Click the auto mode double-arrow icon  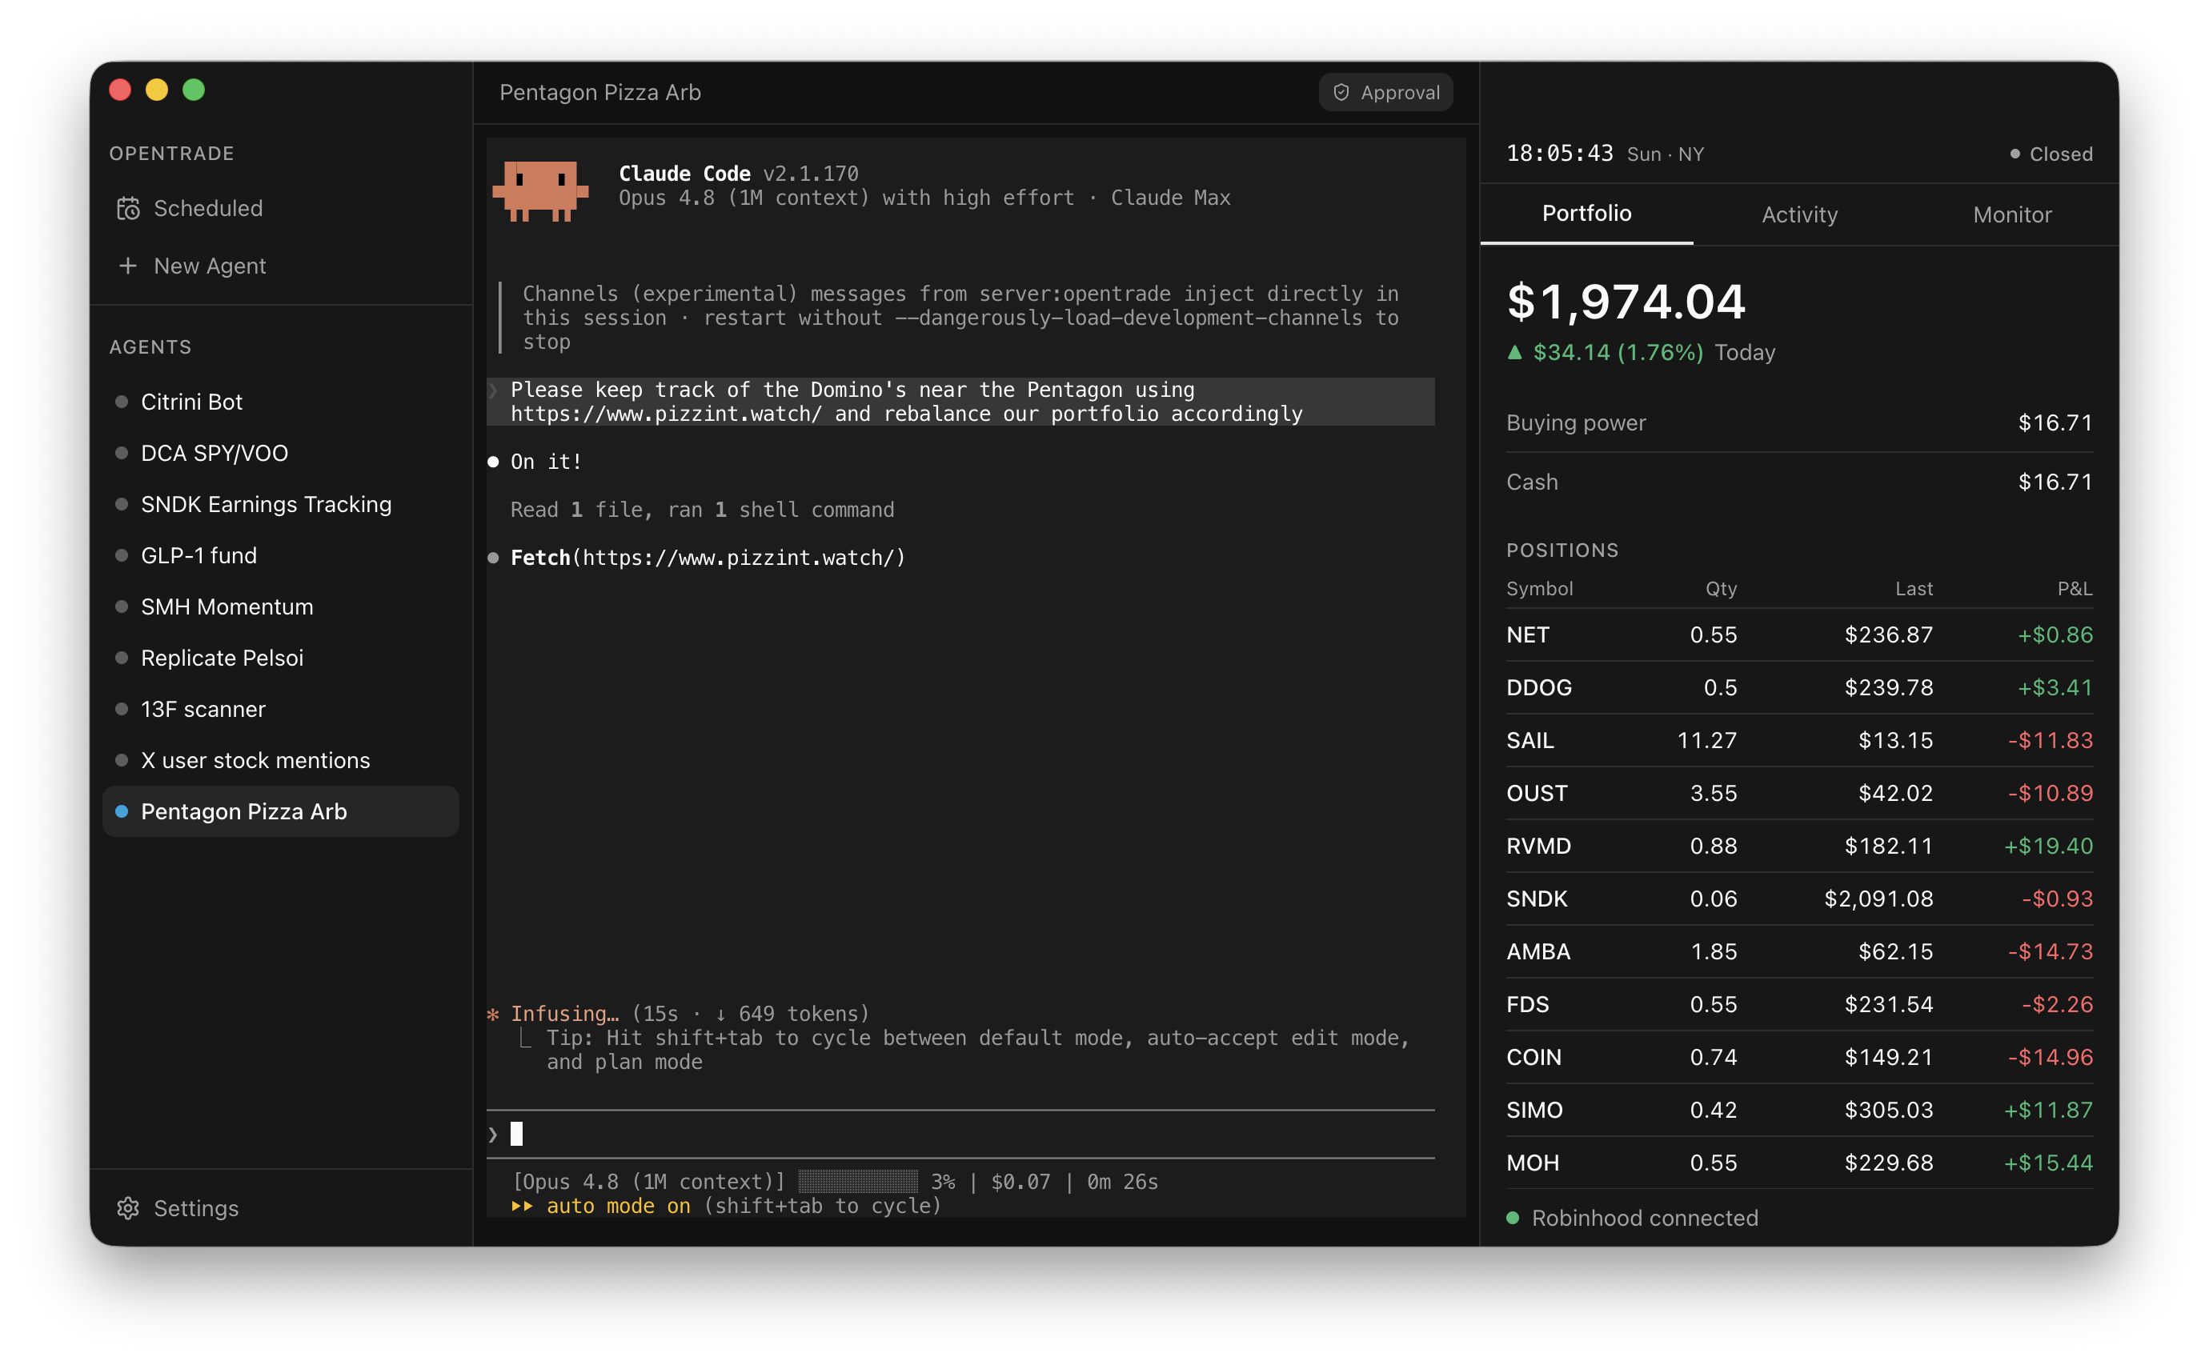522,1206
